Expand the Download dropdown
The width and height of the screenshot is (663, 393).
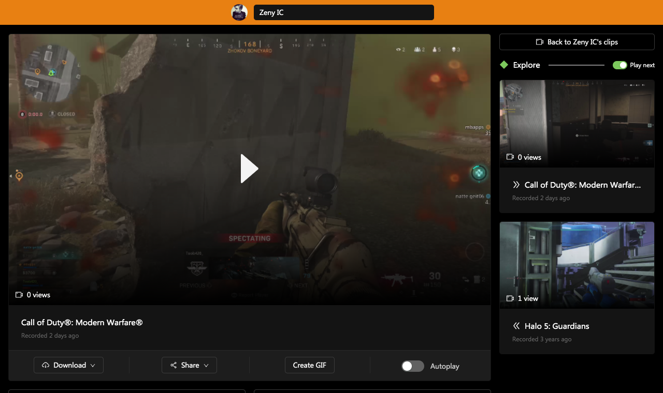[x=94, y=365]
